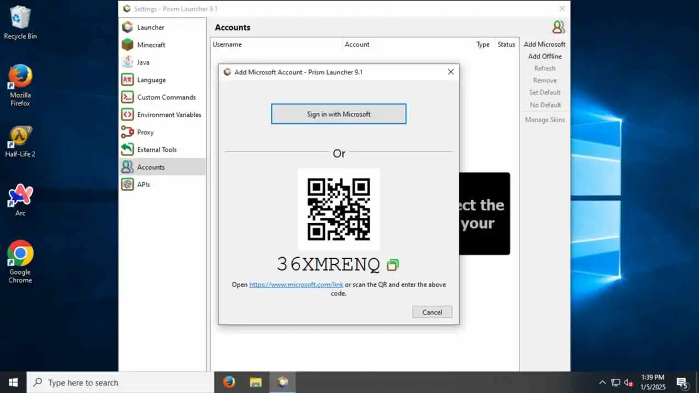This screenshot has width=699, height=393.
Task: Open the Environment Variables settings page
Action: tap(163, 115)
